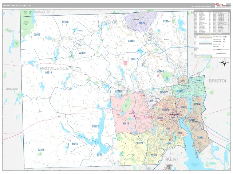Select ZIP code label 02916
Image resolution: width=233 pixels, height=174 pixels.
tap(197, 104)
